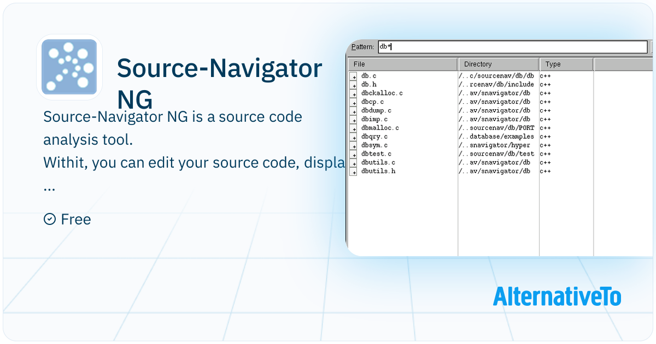Click the File column header
Image resolution: width=656 pixels, height=344 pixels.
pyautogui.click(x=403, y=64)
